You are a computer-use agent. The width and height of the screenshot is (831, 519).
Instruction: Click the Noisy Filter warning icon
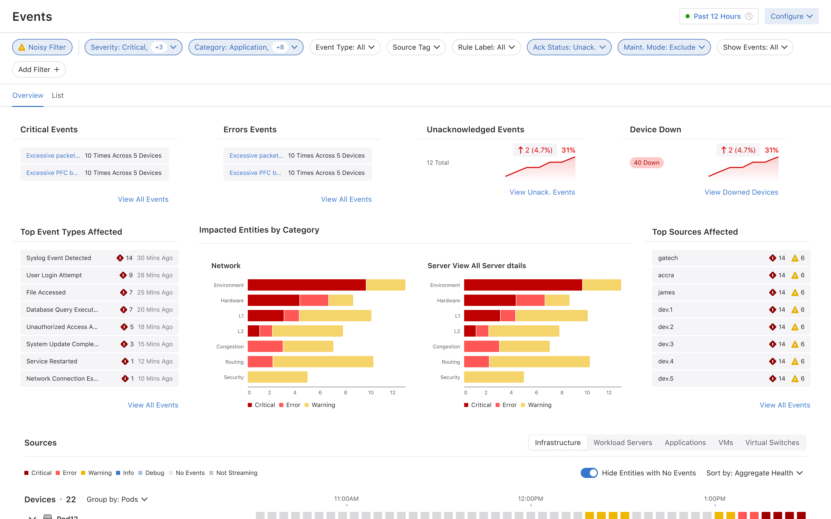(x=22, y=47)
